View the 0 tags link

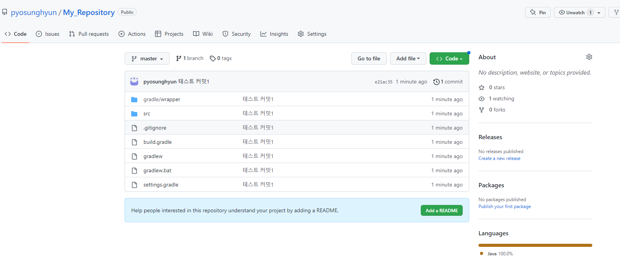click(x=221, y=58)
